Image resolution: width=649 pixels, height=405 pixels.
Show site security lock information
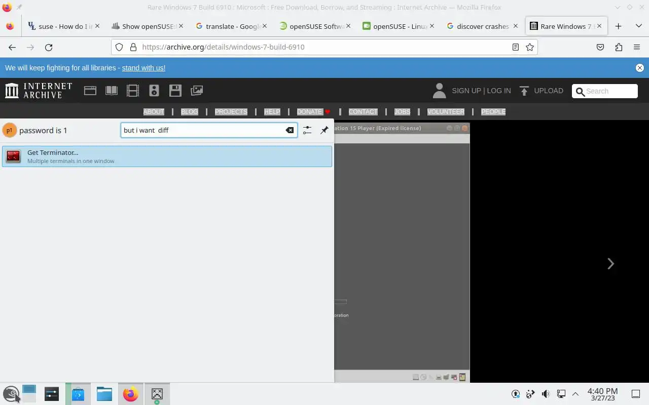pyautogui.click(x=133, y=47)
